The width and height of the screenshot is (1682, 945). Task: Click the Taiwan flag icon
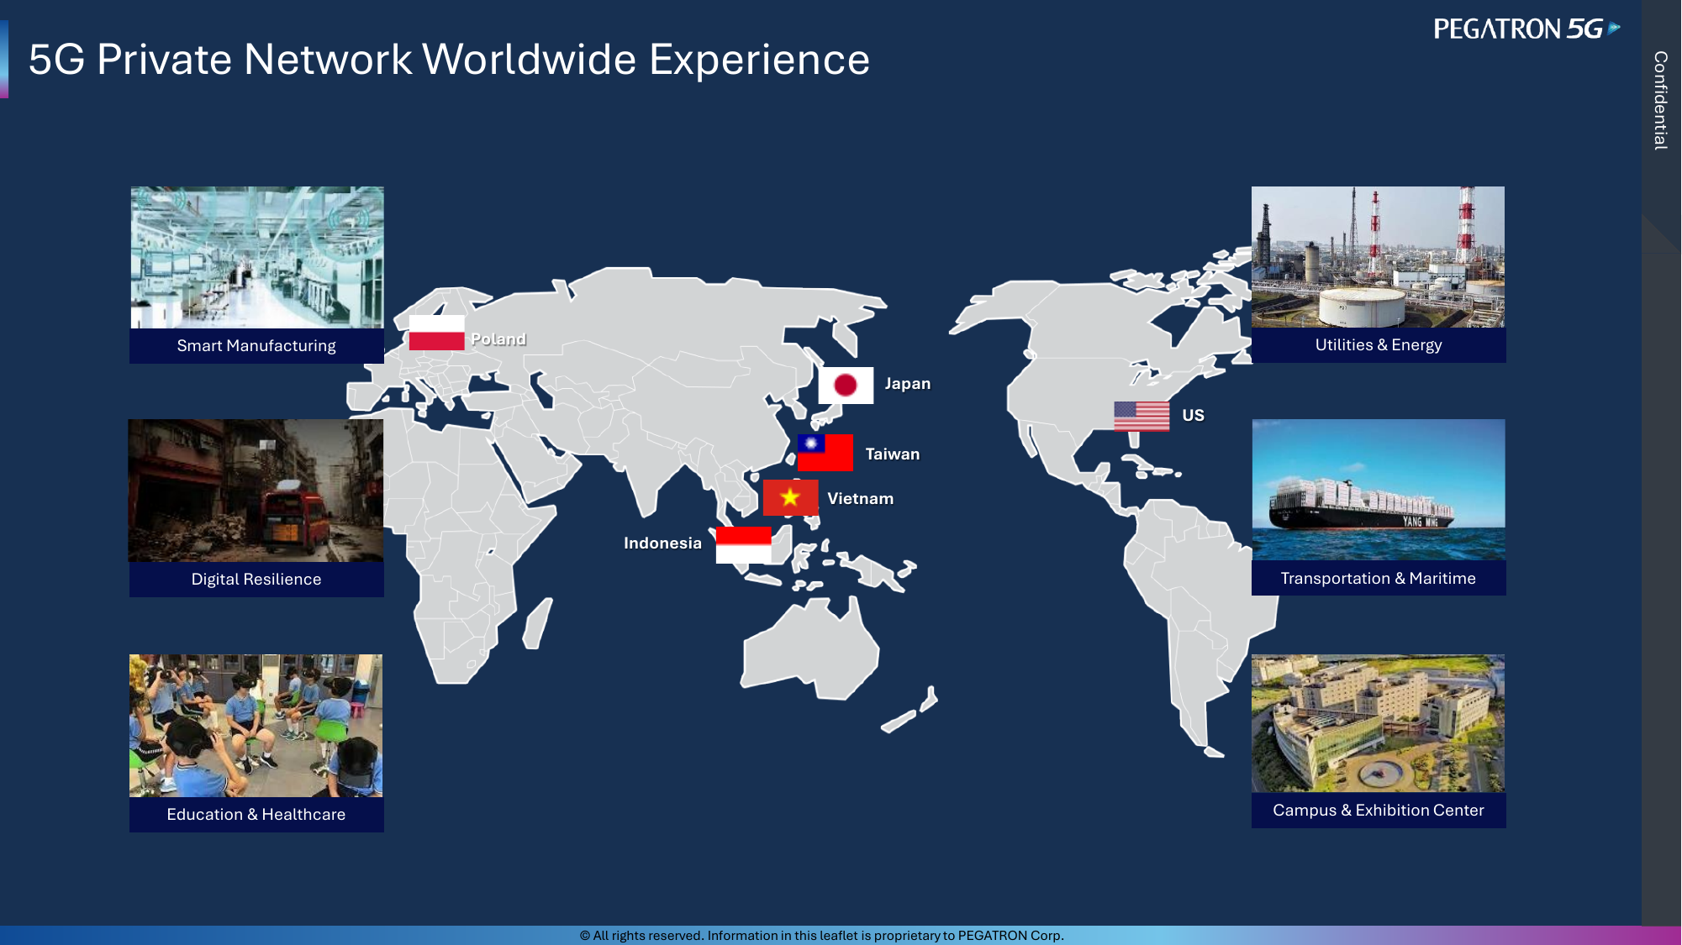[x=825, y=453]
